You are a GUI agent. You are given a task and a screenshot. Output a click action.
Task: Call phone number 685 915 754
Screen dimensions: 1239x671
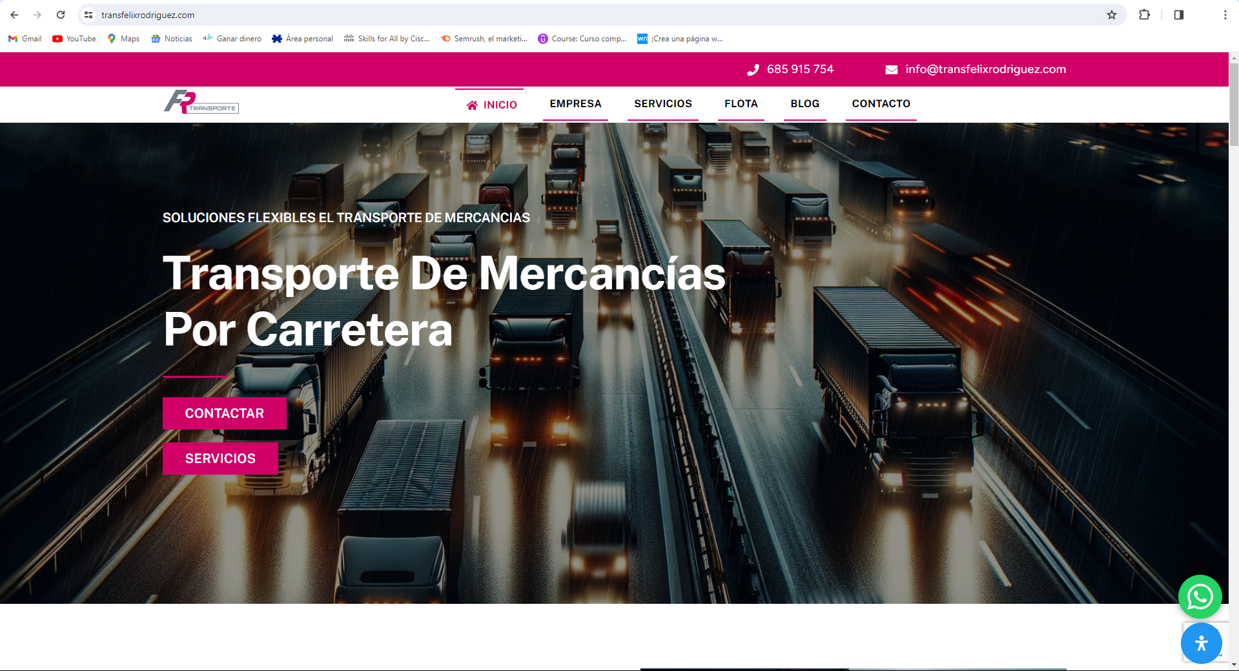[x=800, y=69]
